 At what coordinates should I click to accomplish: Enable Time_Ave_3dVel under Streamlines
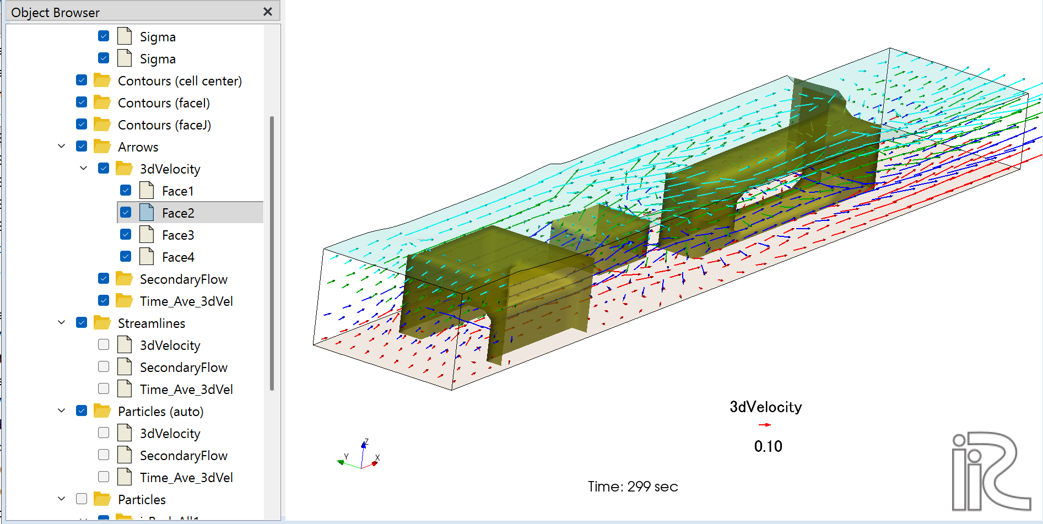104,388
